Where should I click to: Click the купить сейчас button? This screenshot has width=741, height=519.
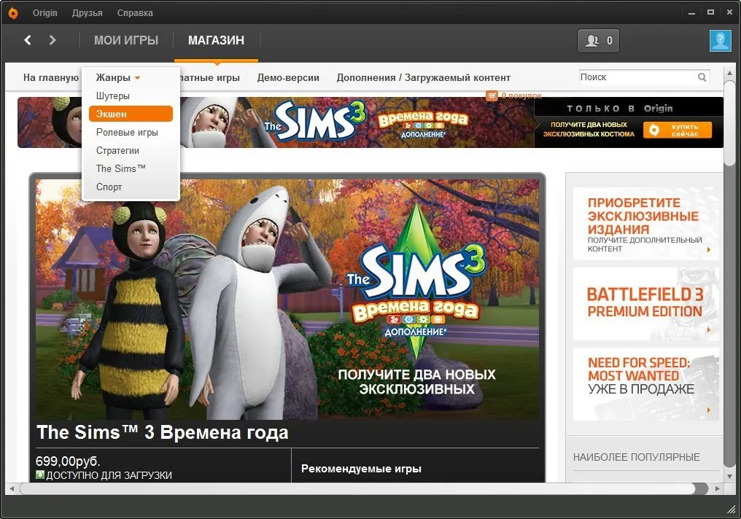pos(678,130)
